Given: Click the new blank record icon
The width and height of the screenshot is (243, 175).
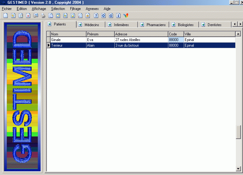Looking at the screenshot, I should point(6,16).
